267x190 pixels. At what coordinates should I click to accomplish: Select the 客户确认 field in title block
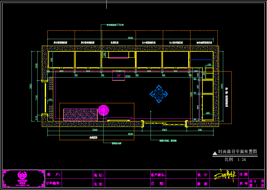[x=158, y=175]
